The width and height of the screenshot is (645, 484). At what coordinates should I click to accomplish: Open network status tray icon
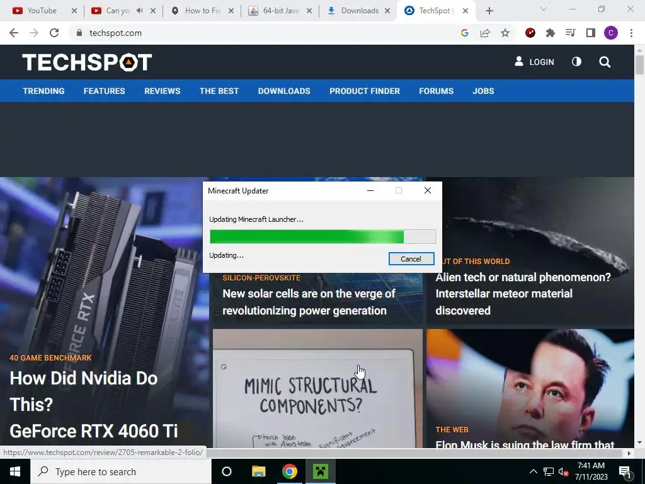(549, 471)
